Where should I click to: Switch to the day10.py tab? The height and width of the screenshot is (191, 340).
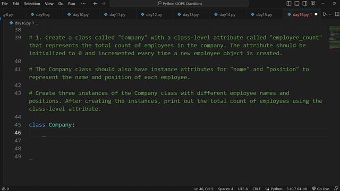(80, 14)
